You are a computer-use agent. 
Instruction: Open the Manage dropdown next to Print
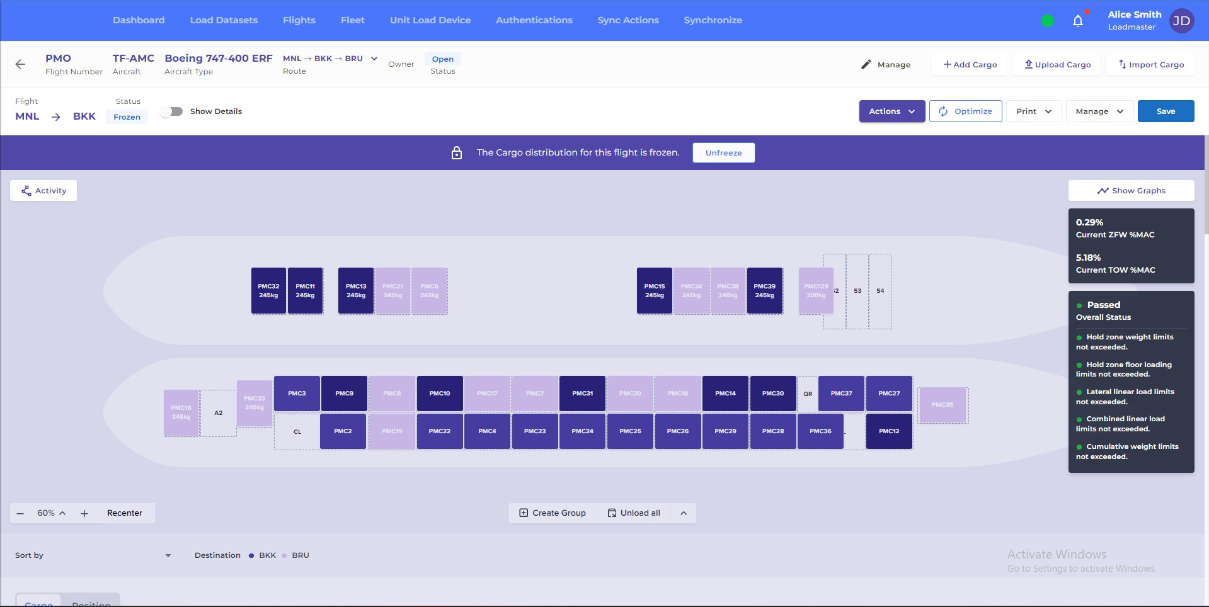pos(1099,111)
